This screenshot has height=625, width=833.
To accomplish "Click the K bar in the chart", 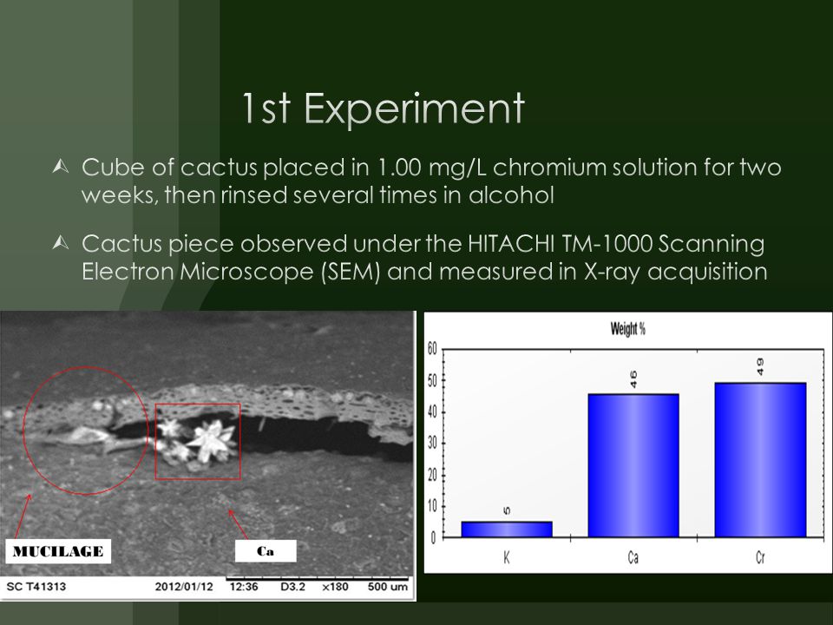I will point(506,530).
